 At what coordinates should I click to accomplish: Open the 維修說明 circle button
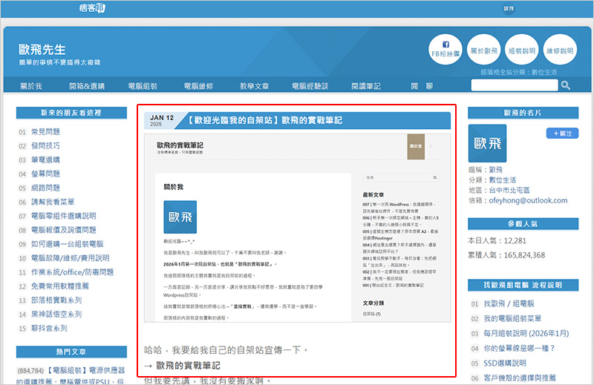[x=560, y=50]
